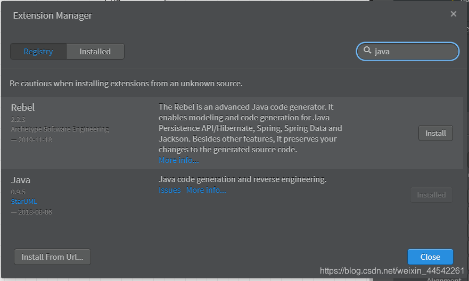Switch to the Registry tab
Viewport: 469px width, 281px height.
(38, 52)
